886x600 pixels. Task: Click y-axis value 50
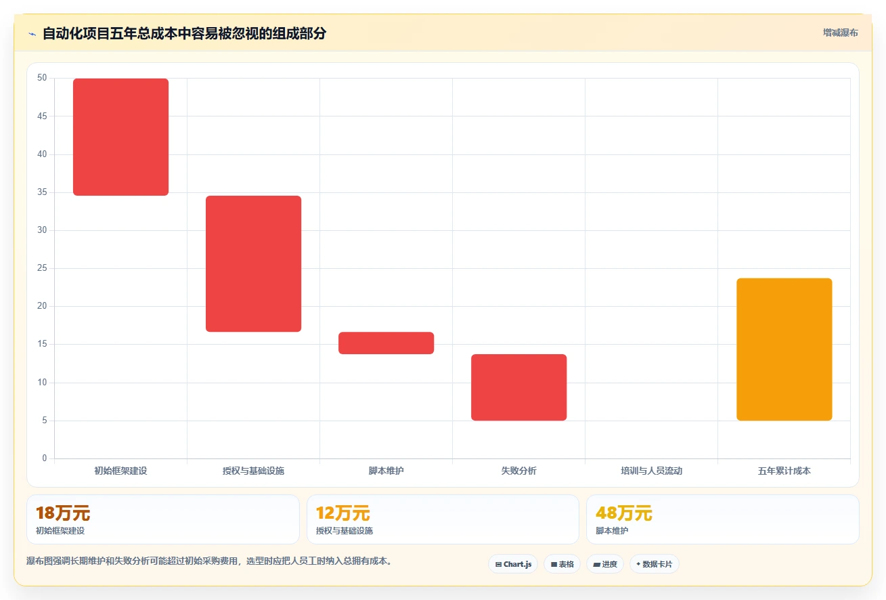click(x=42, y=78)
